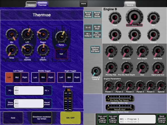
Task: Click the Pre-Delay Tap Tempo slider
Action: [119, 98]
